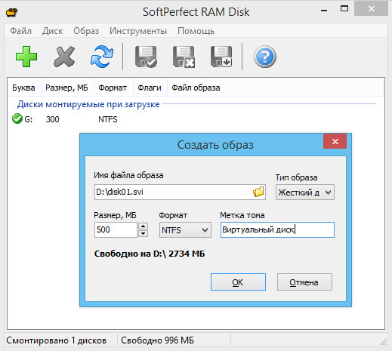Decrease size with the down spinner arrow
392x351 pixels.
(143, 234)
